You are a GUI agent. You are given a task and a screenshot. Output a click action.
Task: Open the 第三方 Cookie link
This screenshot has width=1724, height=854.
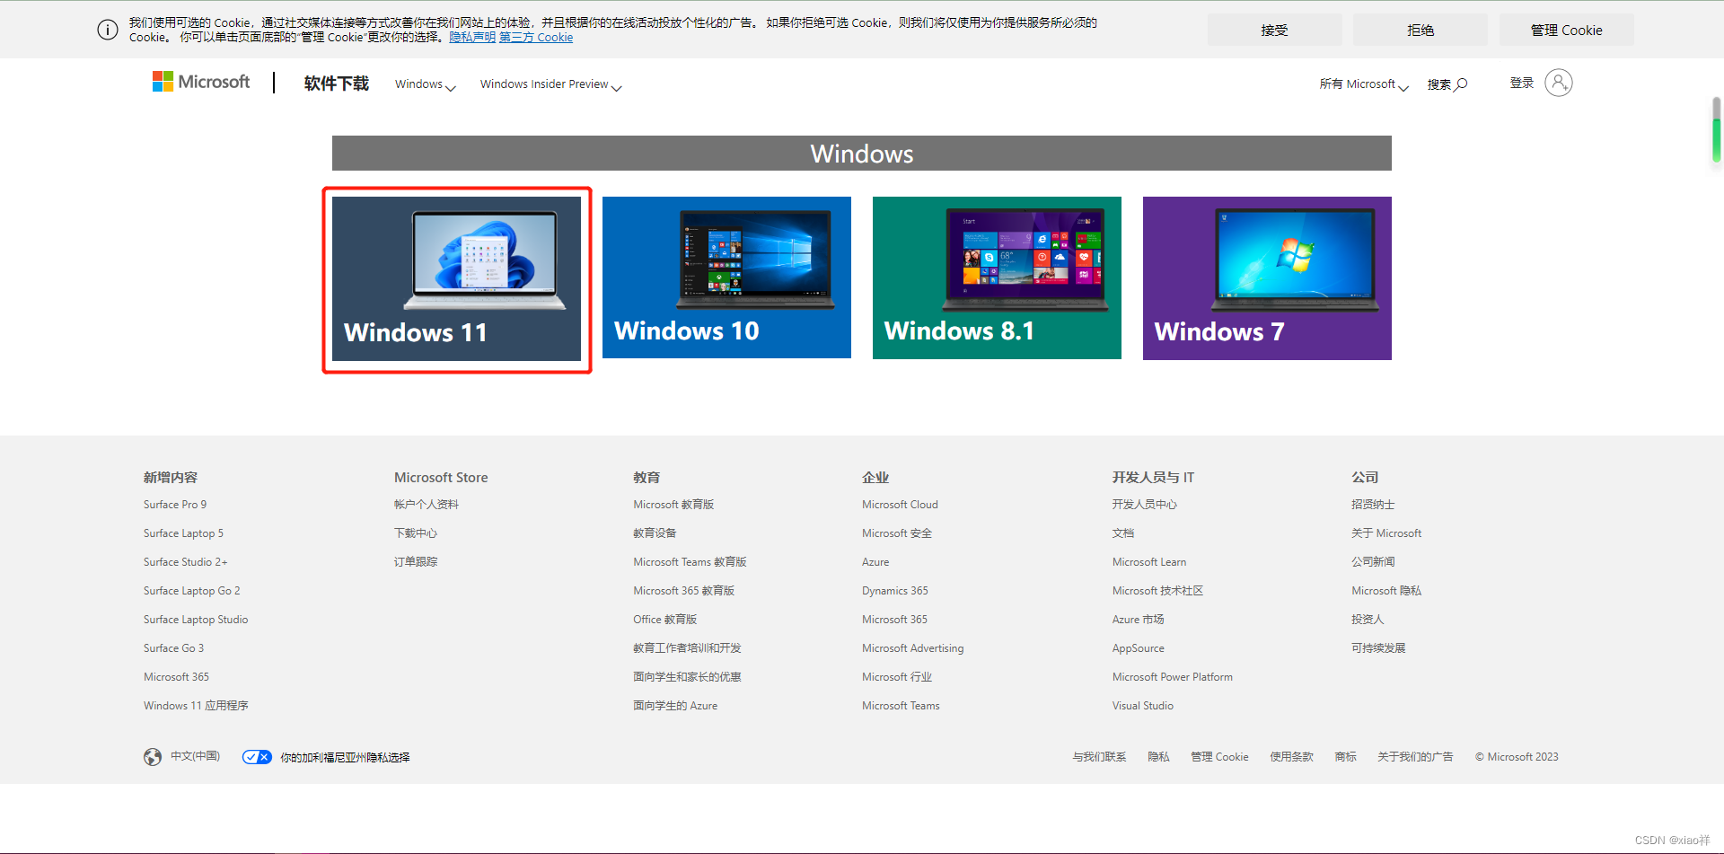[x=536, y=38]
